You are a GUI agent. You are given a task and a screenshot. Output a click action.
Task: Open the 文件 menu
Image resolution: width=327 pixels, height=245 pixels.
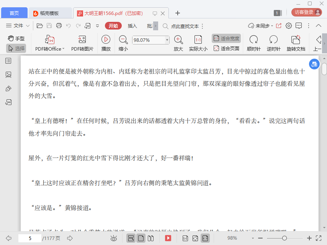coord(15,26)
